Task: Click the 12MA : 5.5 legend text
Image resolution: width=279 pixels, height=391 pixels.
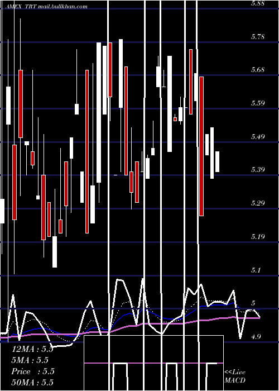Action: click(32, 349)
